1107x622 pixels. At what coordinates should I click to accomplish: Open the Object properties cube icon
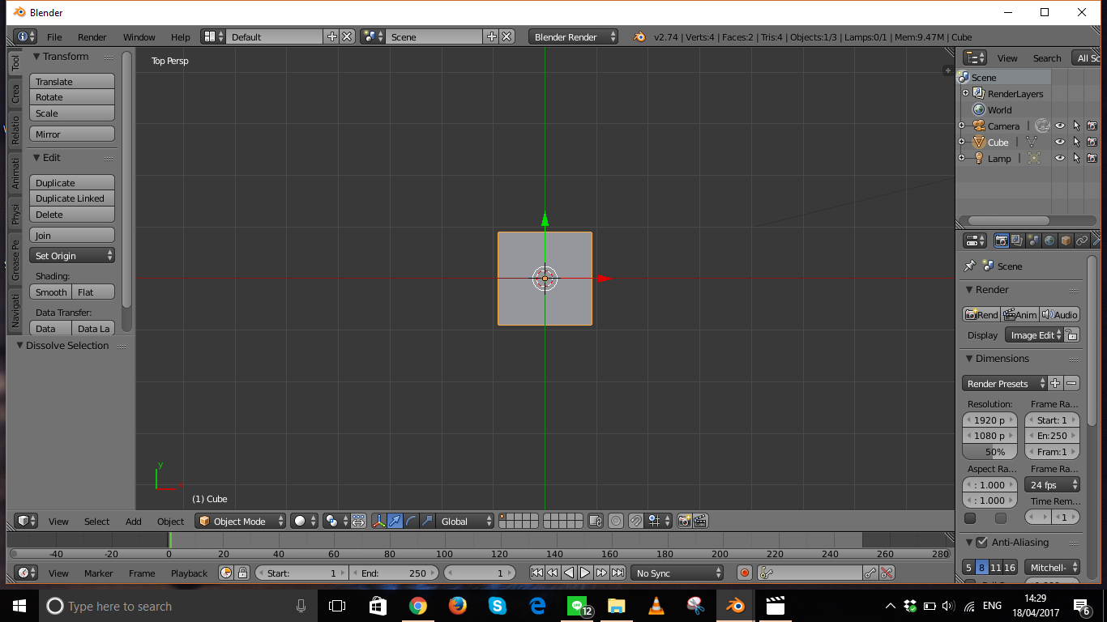[x=1066, y=241]
